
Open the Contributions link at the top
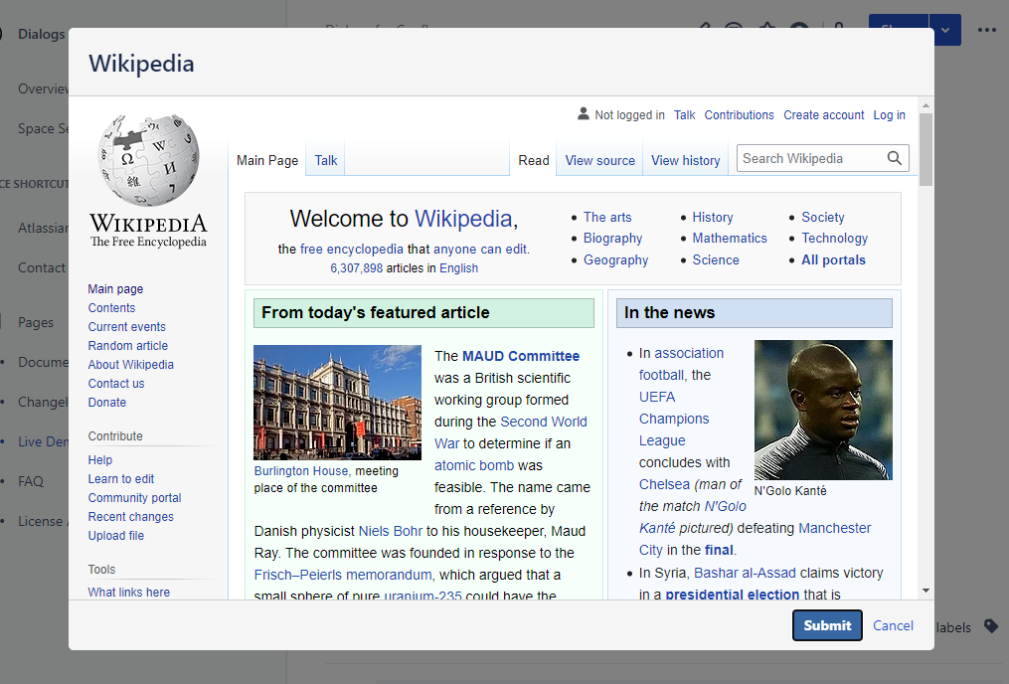(x=739, y=114)
